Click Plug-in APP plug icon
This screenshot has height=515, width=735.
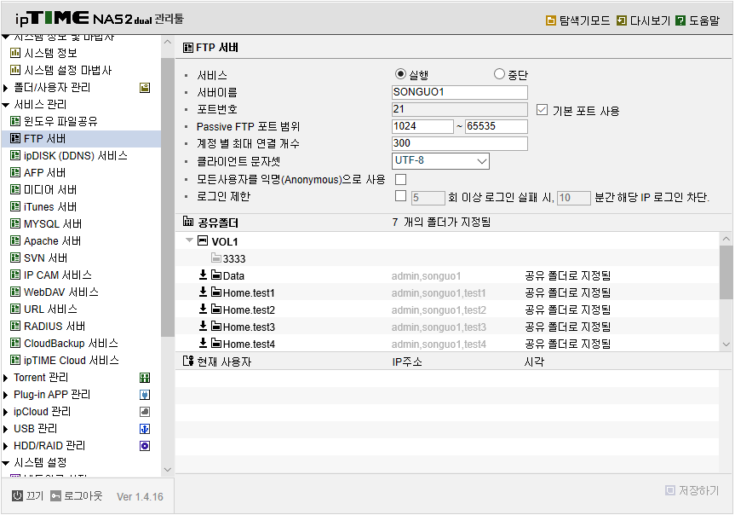(x=145, y=395)
